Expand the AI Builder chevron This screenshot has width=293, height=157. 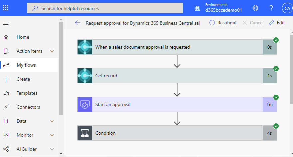pyautogui.click(x=52, y=149)
